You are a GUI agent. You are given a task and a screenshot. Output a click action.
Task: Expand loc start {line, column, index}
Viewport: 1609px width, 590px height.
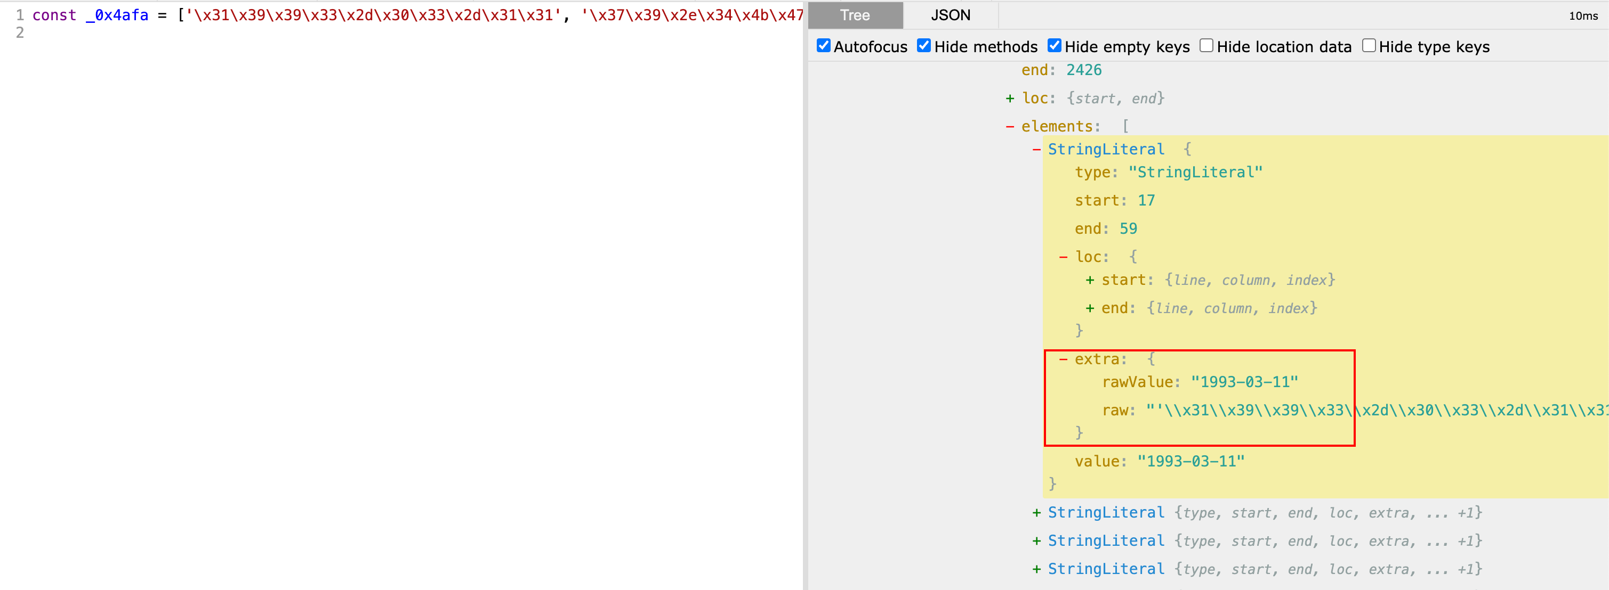pos(1090,280)
